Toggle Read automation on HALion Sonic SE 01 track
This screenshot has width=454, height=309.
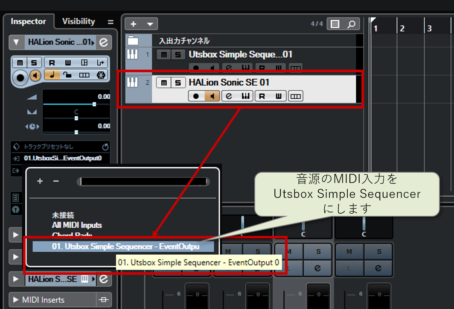coord(262,96)
